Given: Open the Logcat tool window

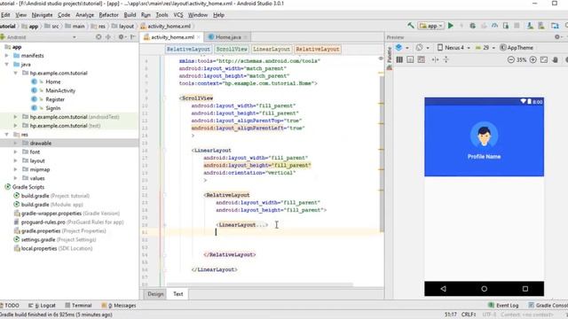Looking at the screenshot, I should pos(43,306).
